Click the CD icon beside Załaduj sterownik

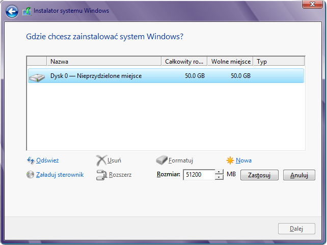coord(30,175)
